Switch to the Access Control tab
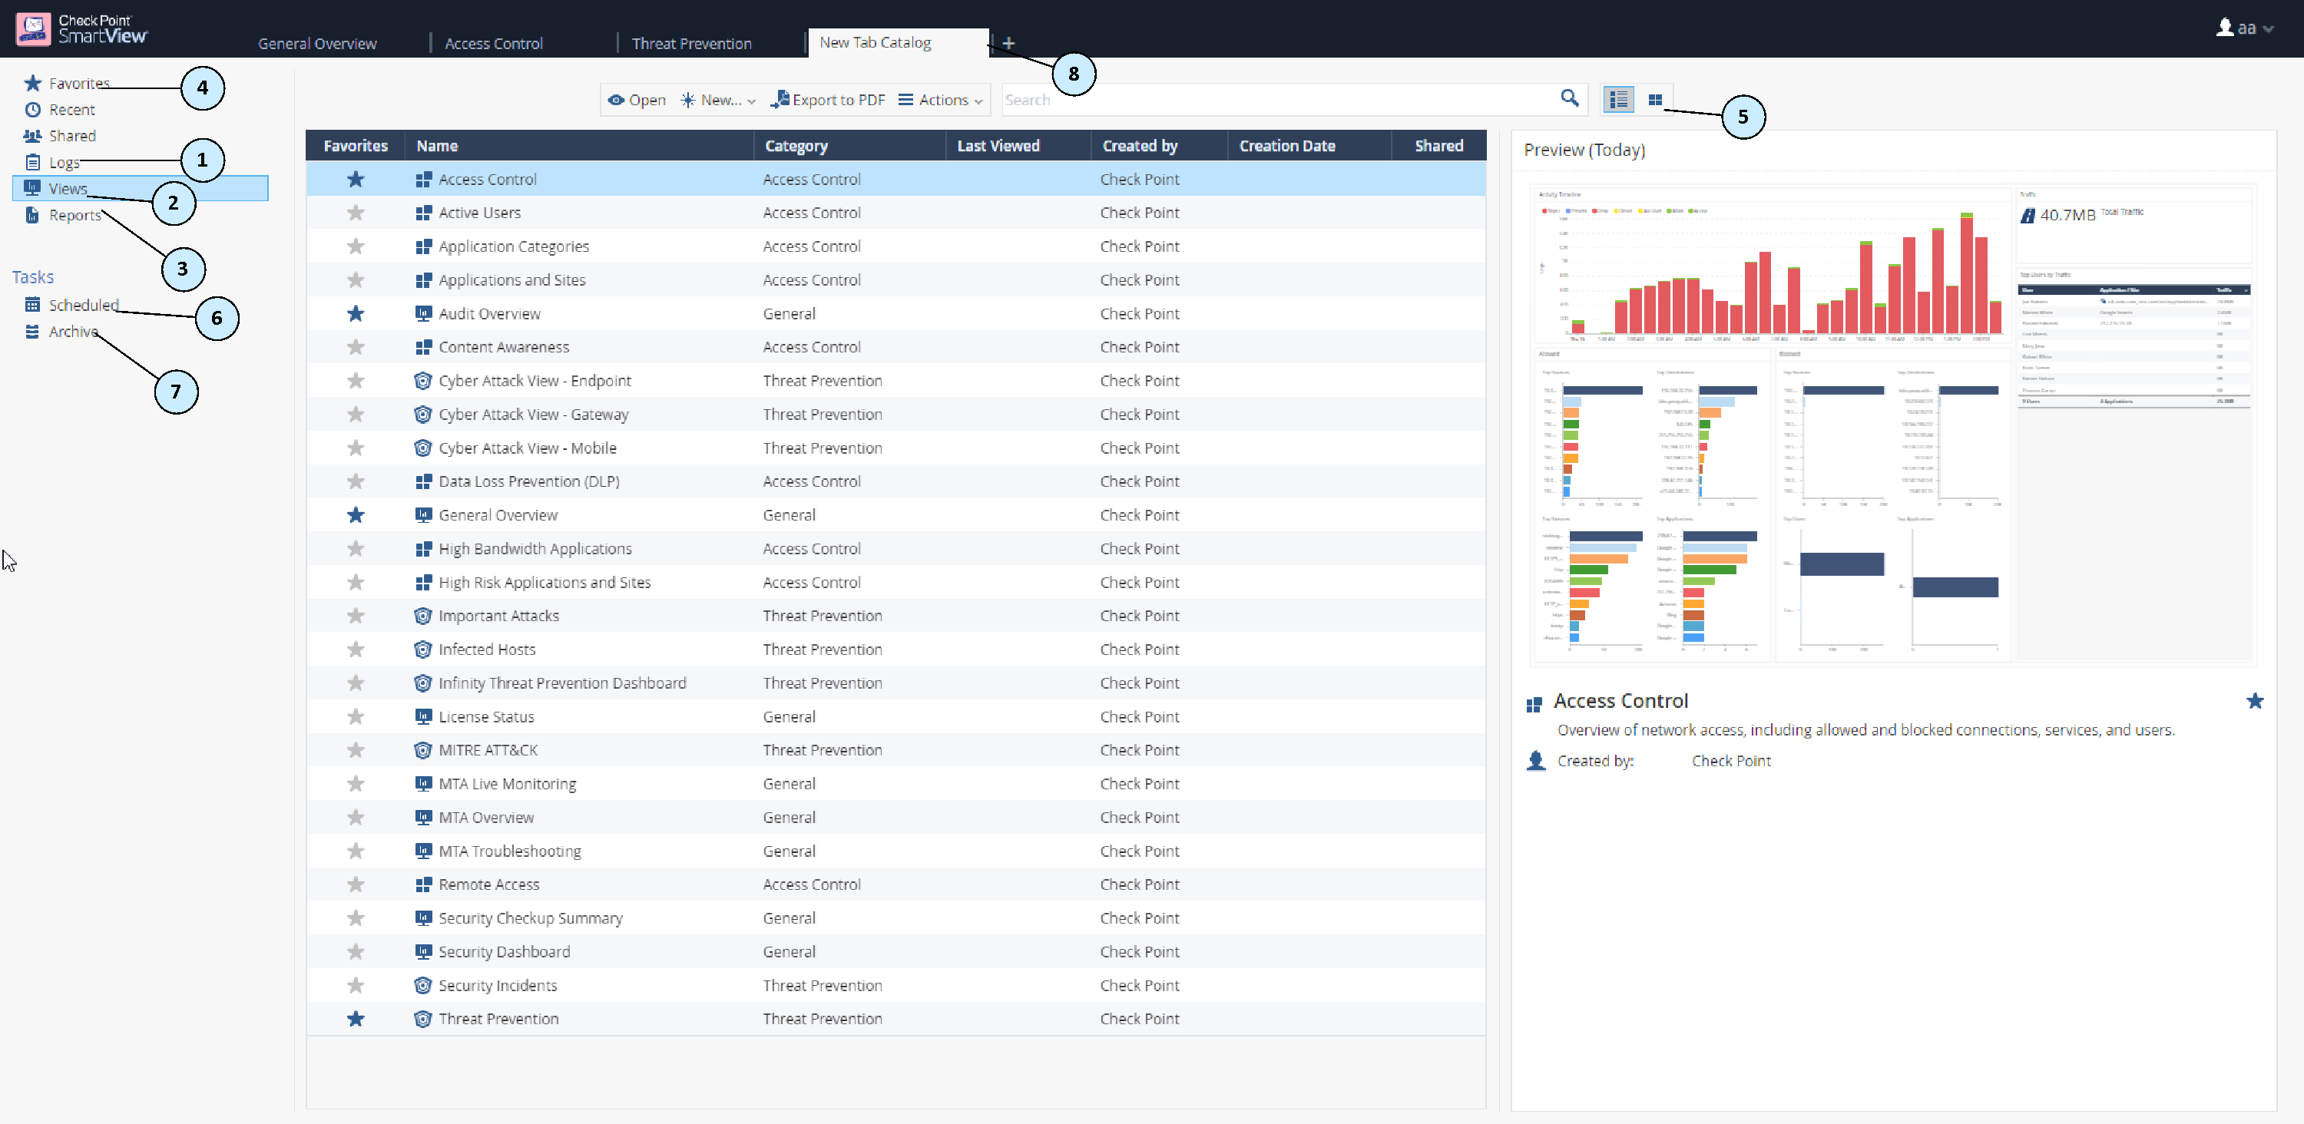The width and height of the screenshot is (2304, 1124). tap(494, 43)
